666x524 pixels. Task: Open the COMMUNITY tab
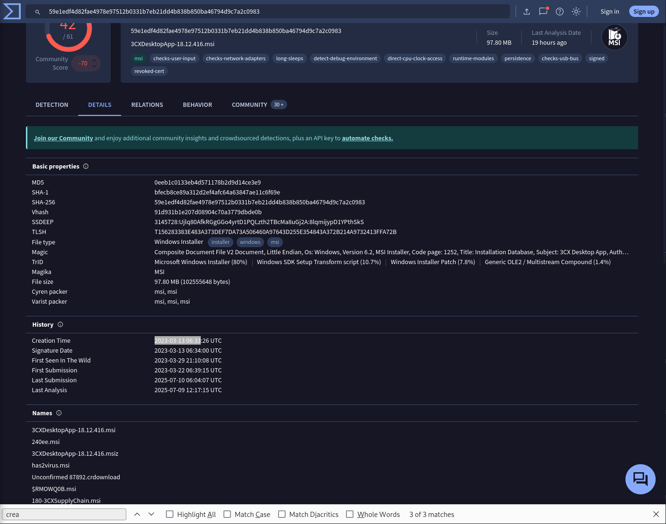point(249,105)
